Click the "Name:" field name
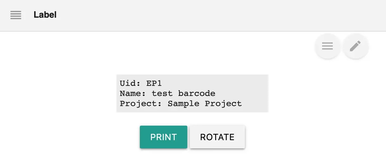The height and width of the screenshot is (161, 386). [x=133, y=93]
